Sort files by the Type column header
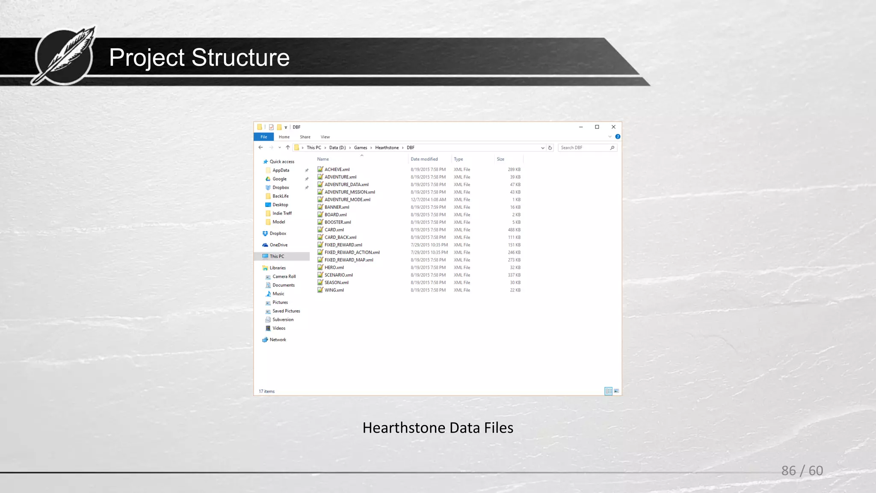The width and height of the screenshot is (876, 493). (x=459, y=159)
